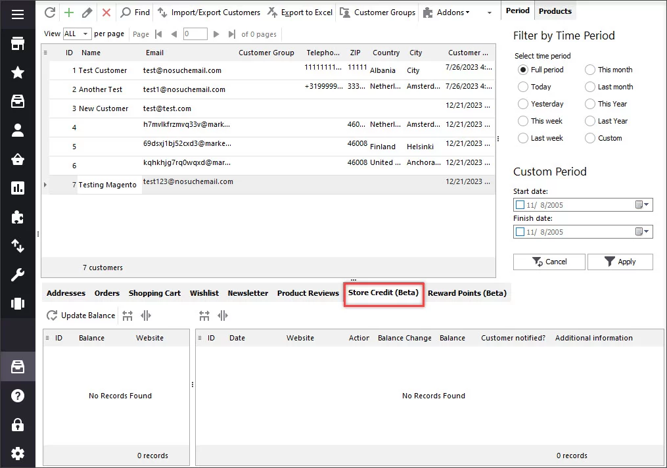Open toolbar overflow dropdown arrow
Viewport: 667px width, 468px height.
coord(489,12)
